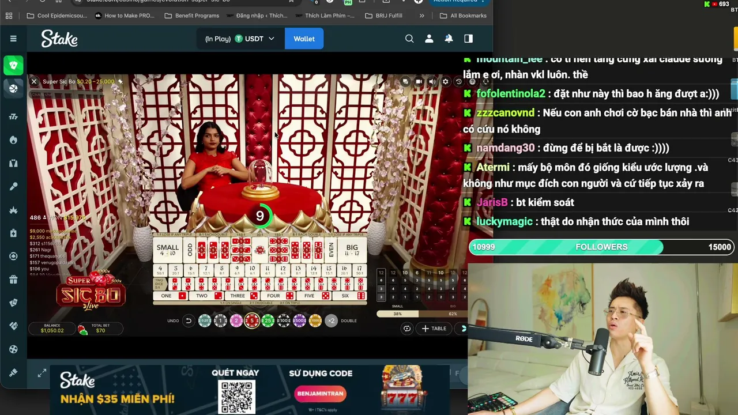
Task: Bet on total 10 at 6:1
Action: [x=252, y=270]
